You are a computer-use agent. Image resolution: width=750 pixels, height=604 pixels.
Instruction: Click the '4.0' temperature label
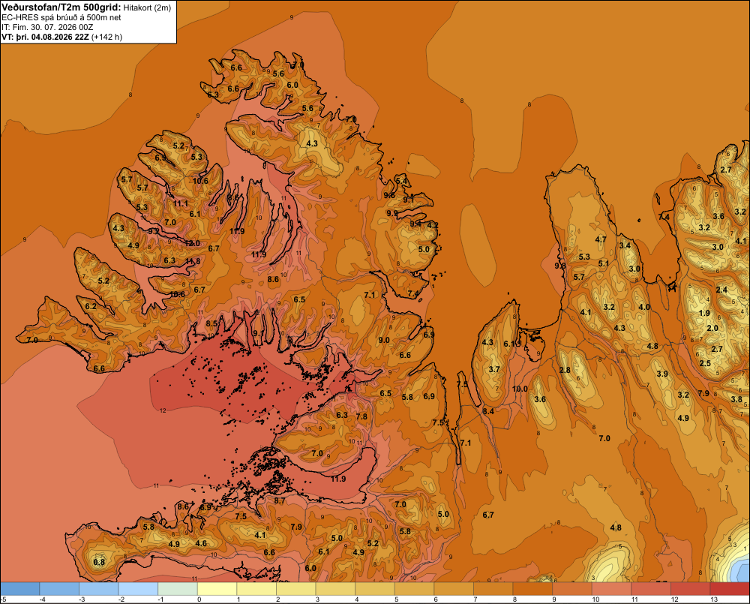(x=644, y=307)
